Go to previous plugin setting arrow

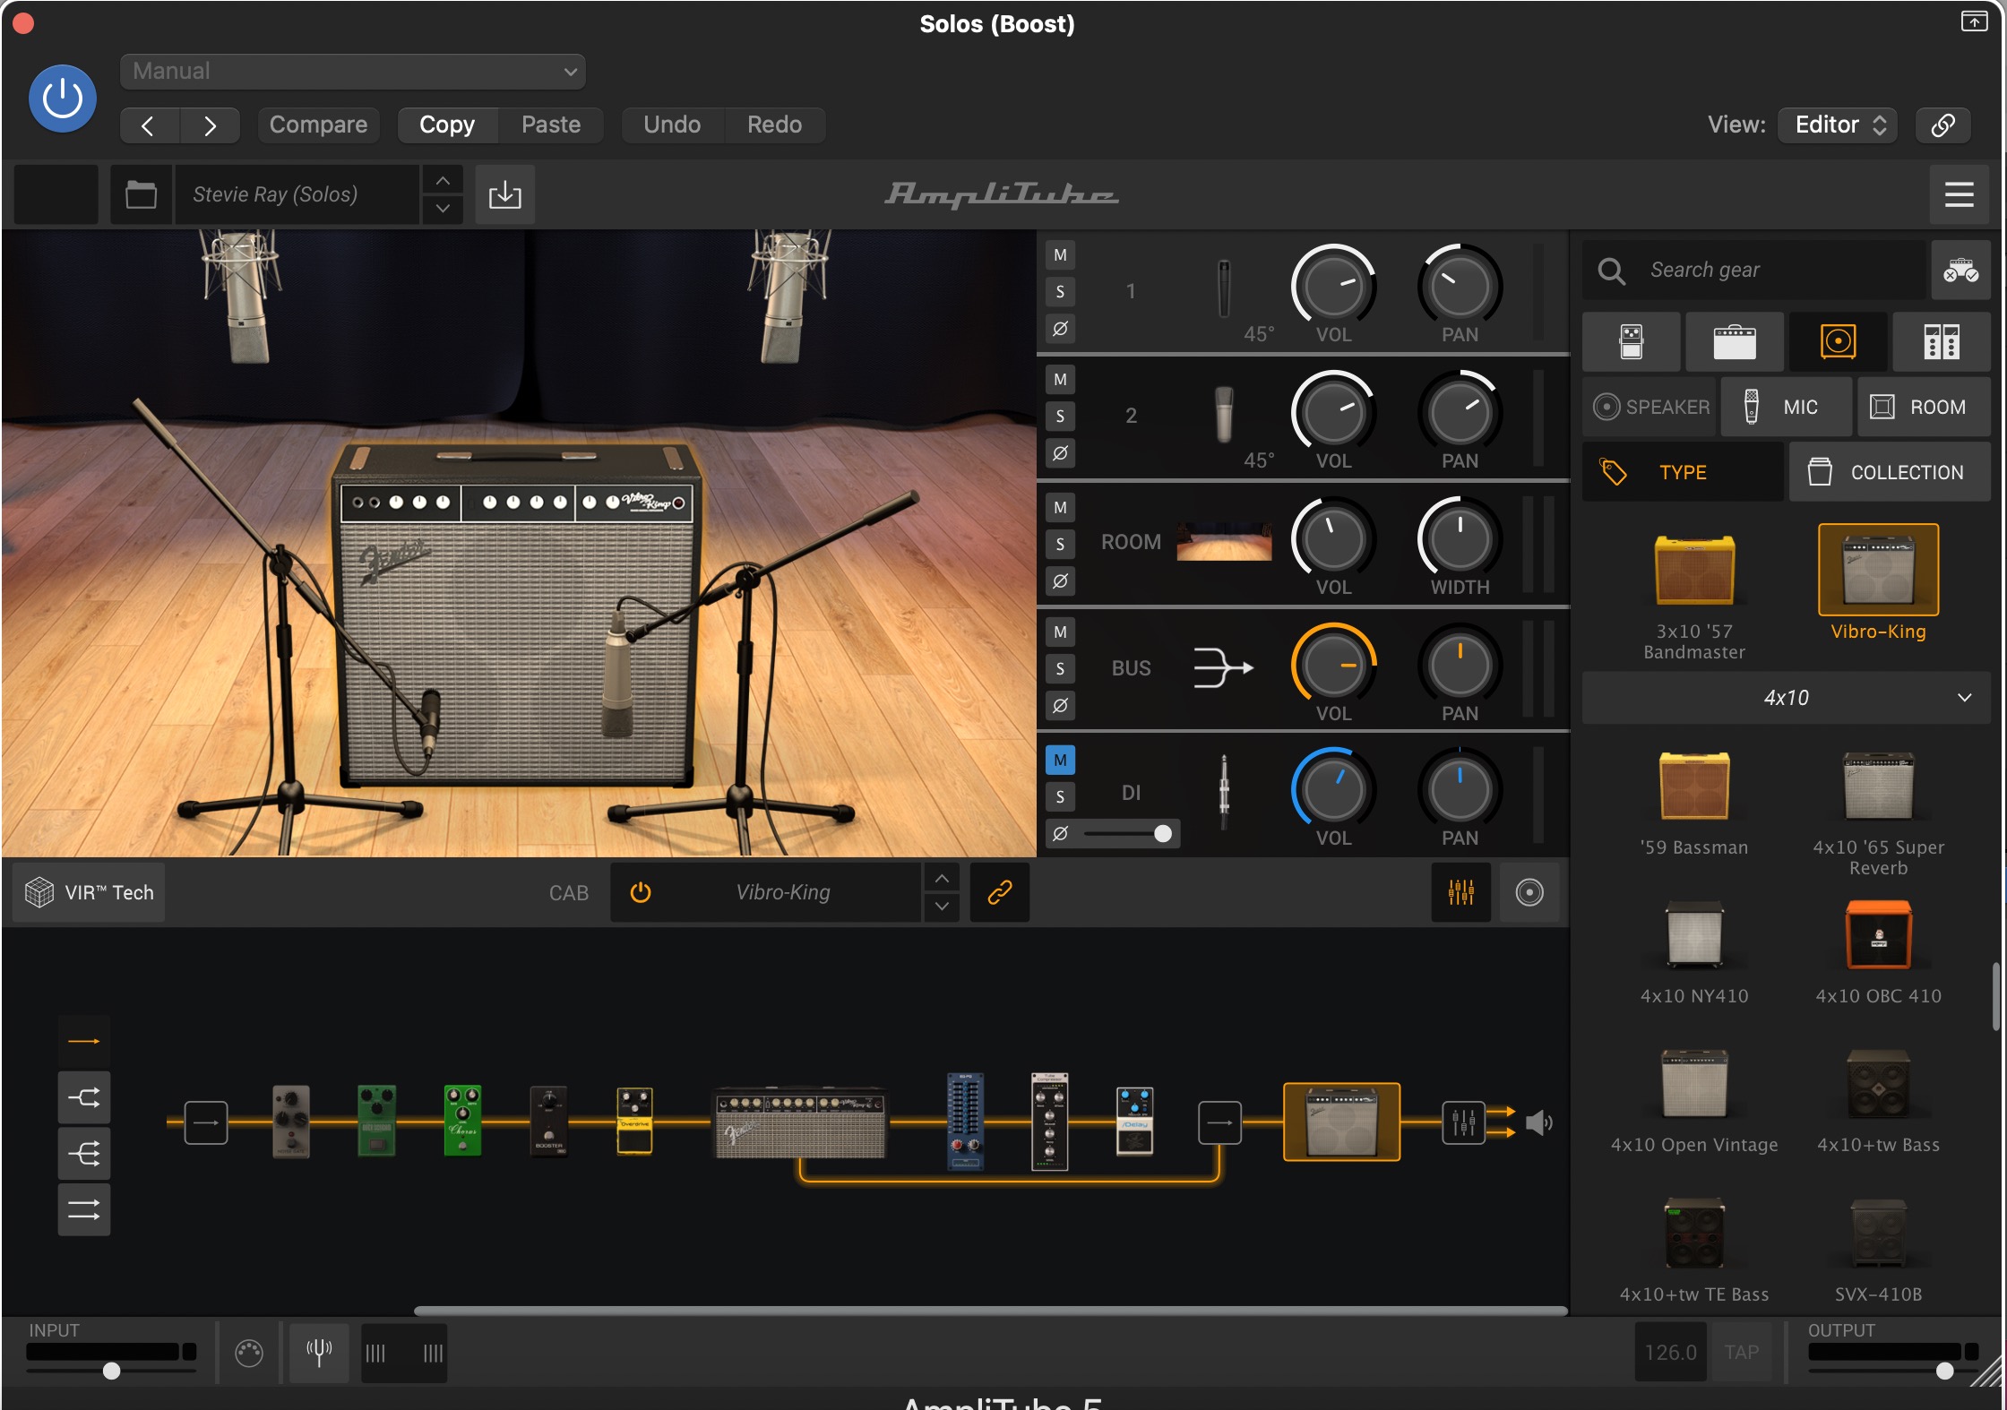[150, 125]
